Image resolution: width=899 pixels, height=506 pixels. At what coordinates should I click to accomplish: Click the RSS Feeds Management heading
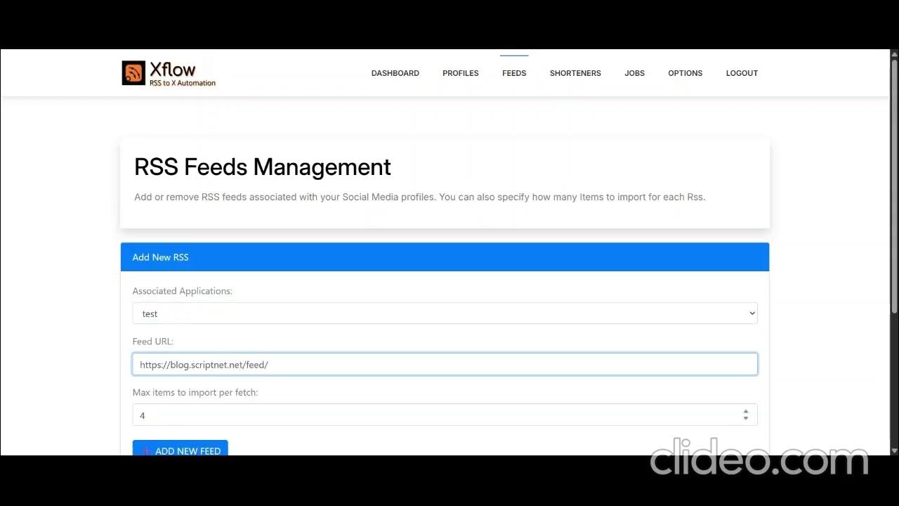[x=263, y=167]
